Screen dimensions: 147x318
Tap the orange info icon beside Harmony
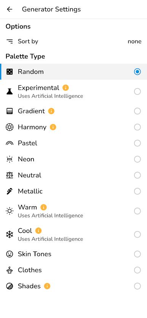coord(53,127)
